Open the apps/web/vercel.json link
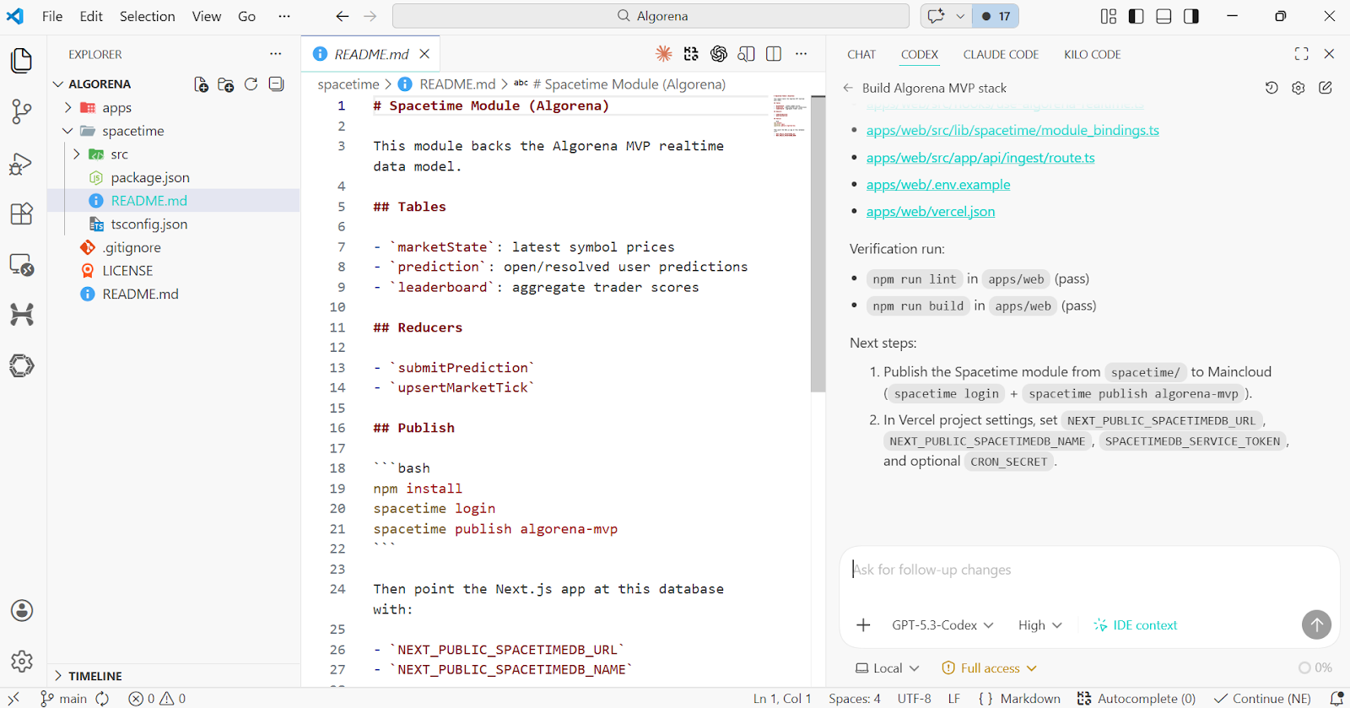Viewport: 1350px width, 708px height. [x=930, y=212]
